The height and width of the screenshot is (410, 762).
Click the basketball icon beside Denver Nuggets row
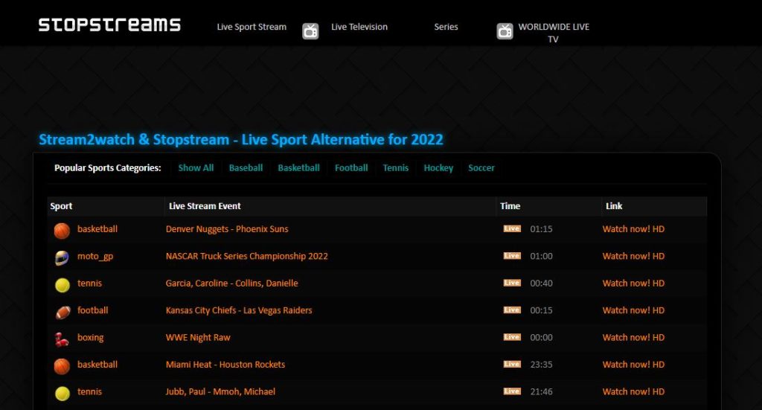tap(62, 230)
